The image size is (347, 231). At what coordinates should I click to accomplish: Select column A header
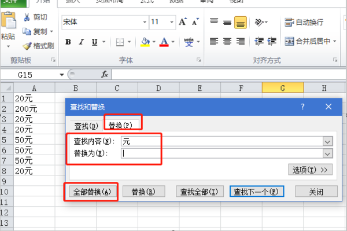coord(34,88)
